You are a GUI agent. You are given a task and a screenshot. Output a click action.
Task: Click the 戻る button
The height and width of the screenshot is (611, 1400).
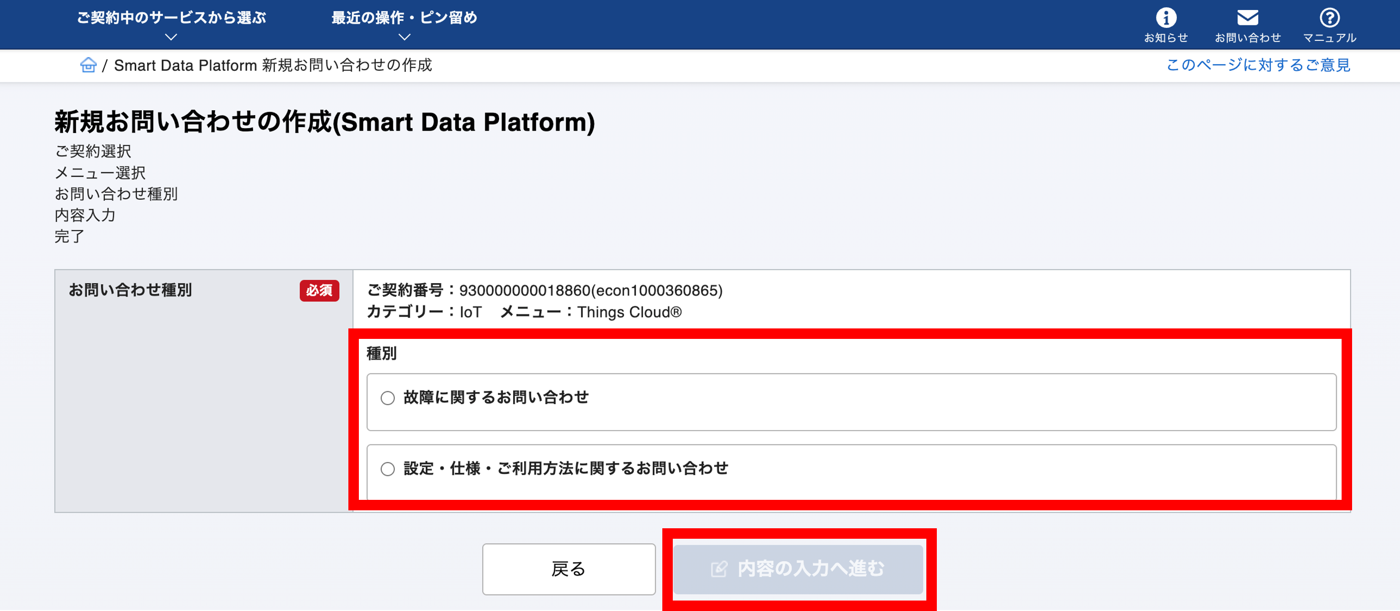568,569
